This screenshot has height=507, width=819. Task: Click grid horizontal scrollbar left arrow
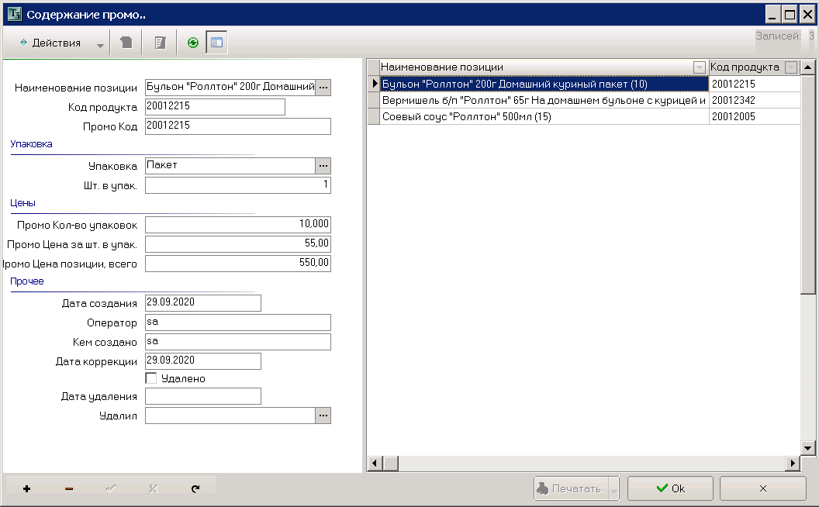click(375, 463)
